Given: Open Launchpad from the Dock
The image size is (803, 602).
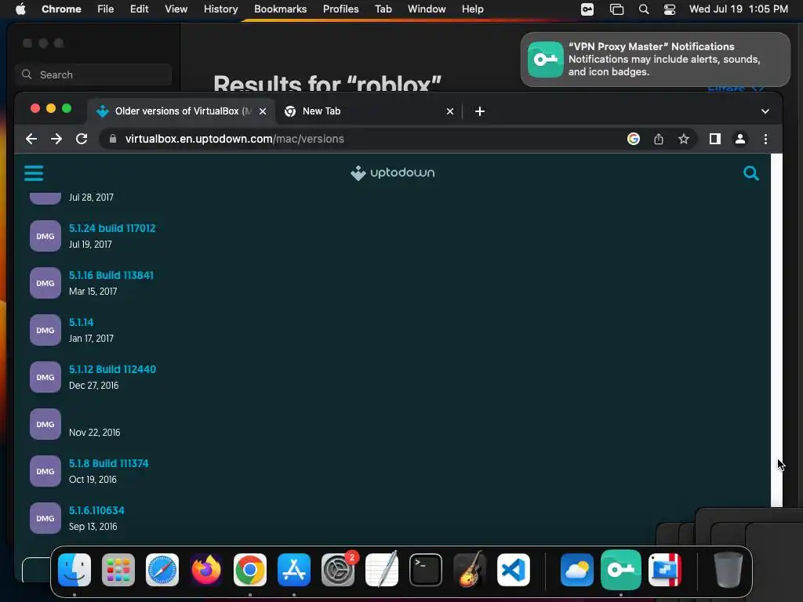Looking at the screenshot, I should pos(118,570).
